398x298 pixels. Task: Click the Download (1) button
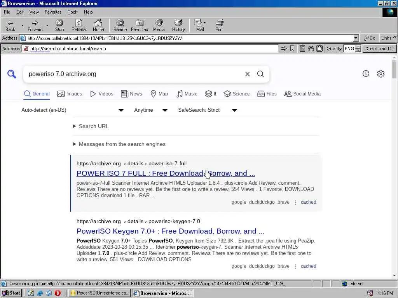pyautogui.click(x=379, y=49)
